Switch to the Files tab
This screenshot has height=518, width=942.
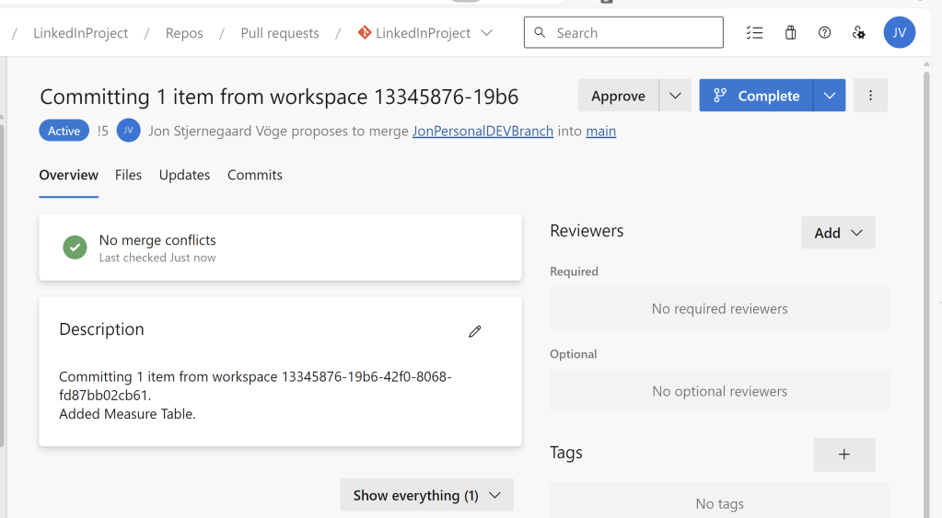click(128, 175)
